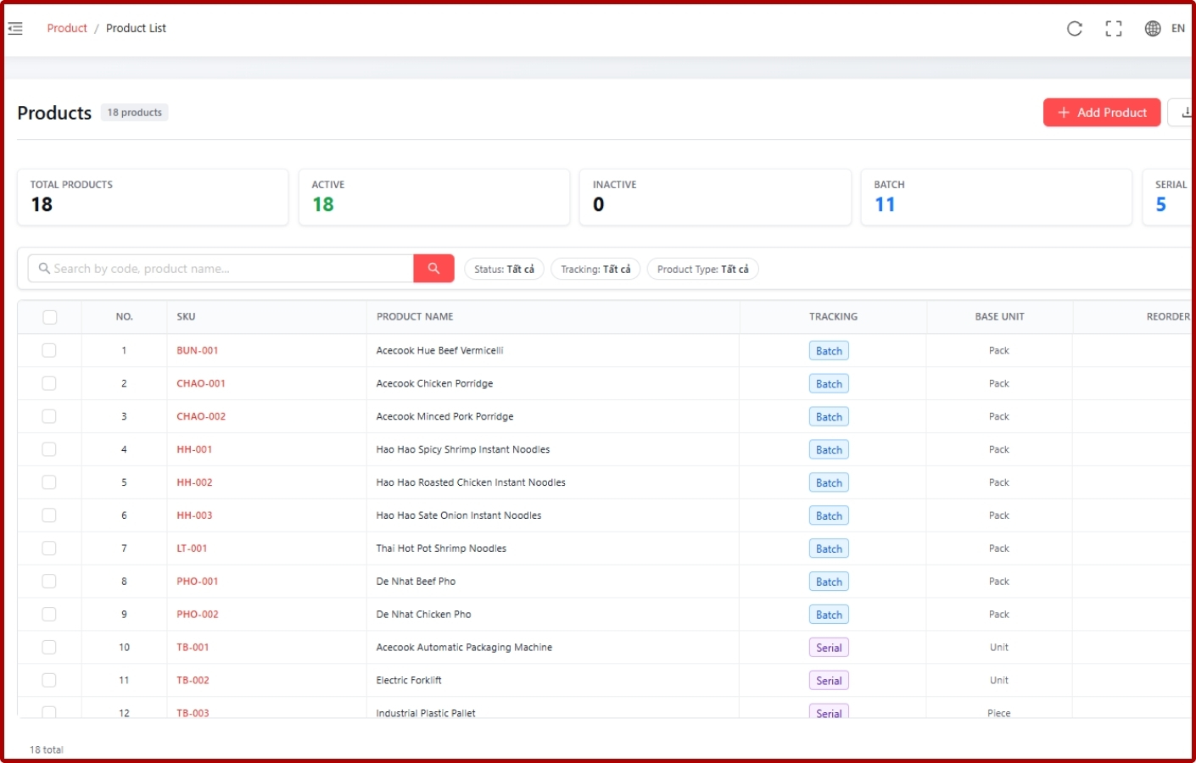Go to Product breadcrumb
Screen dimensions: 1196x763
(x=67, y=29)
